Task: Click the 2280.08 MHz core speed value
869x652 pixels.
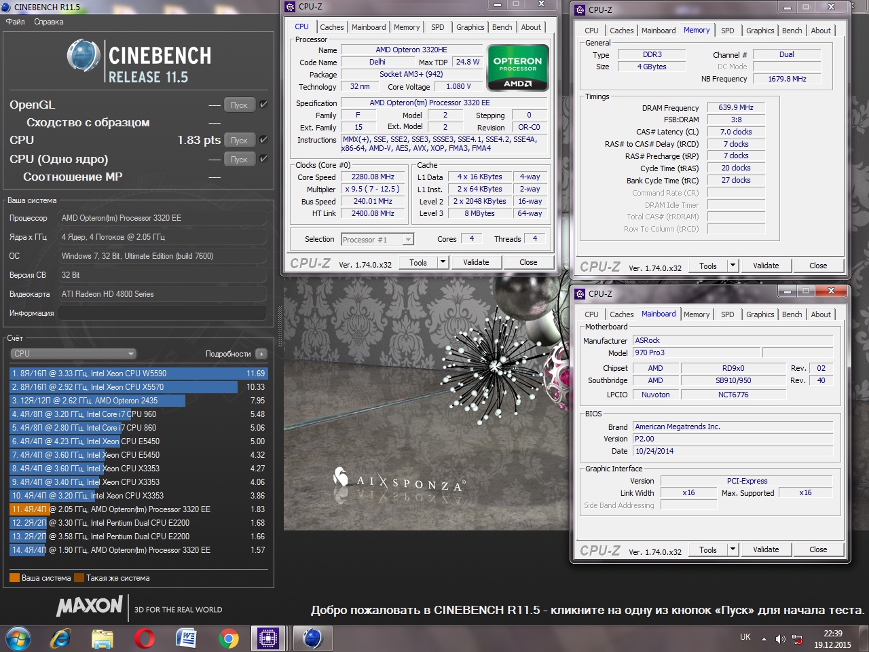Action: 373,177
